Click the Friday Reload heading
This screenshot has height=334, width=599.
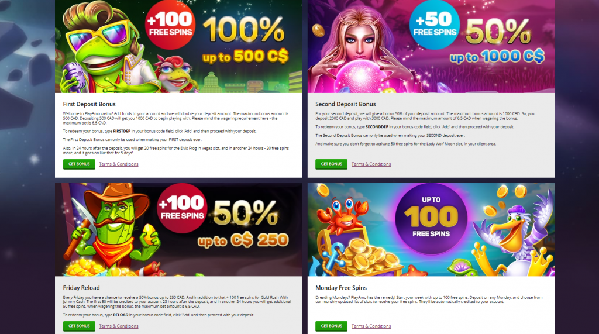pyautogui.click(x=81, y=288)
